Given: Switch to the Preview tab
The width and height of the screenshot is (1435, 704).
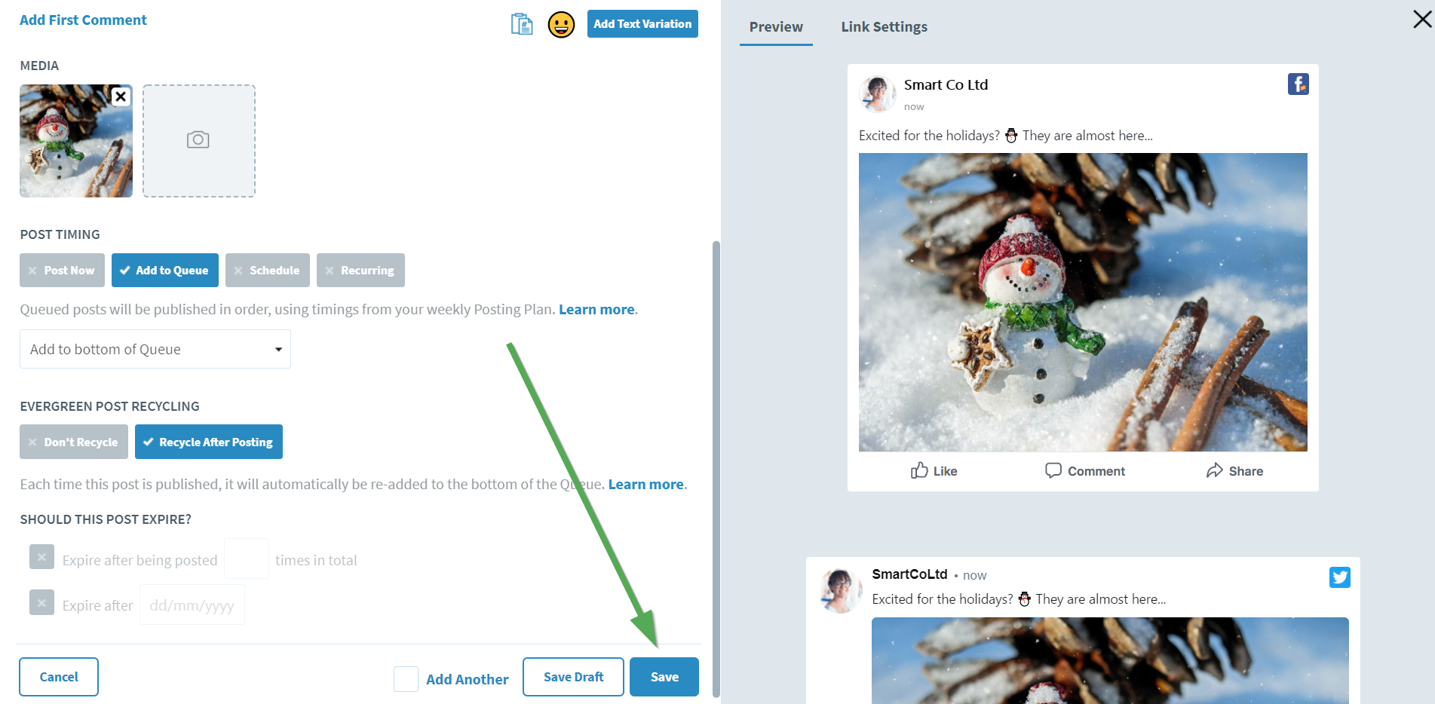Looking at the screenshot, I should point(776,26).
